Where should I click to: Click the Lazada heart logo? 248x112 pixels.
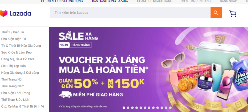click(4, 13)
